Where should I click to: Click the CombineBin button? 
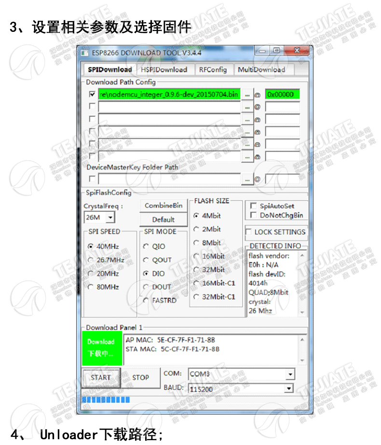[163, 206]
